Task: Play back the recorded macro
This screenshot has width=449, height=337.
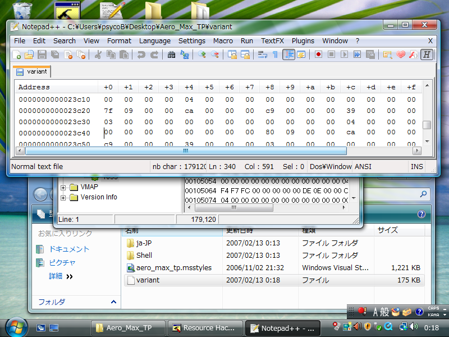Action: pyautogui.click(x=344, y=54)
